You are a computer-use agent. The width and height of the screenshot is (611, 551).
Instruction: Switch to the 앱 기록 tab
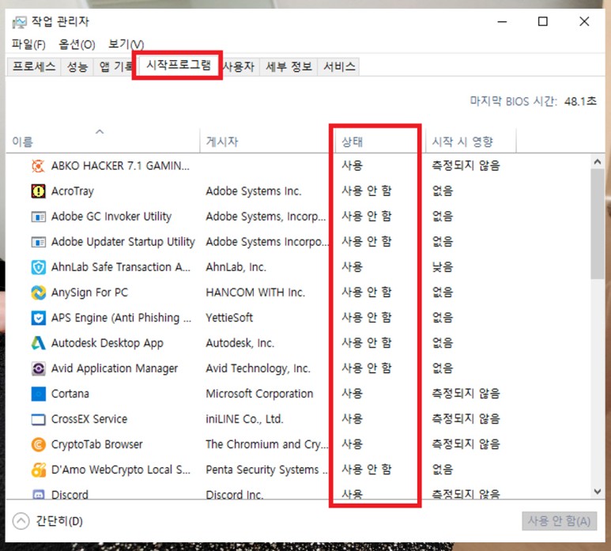114,66
